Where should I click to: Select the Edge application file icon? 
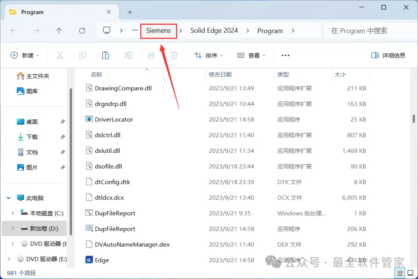pos(89,260)
